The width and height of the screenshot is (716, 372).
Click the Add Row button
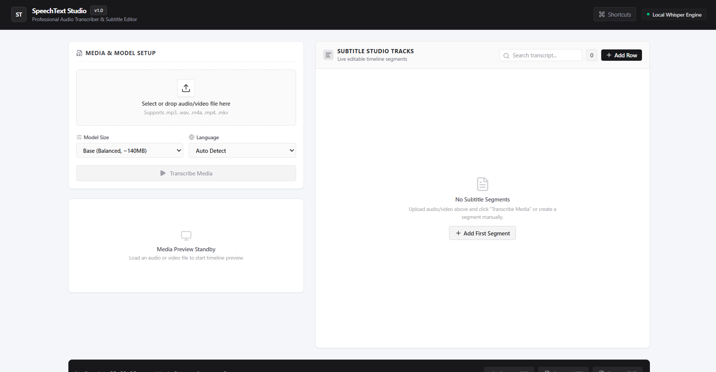pos(622,55)
